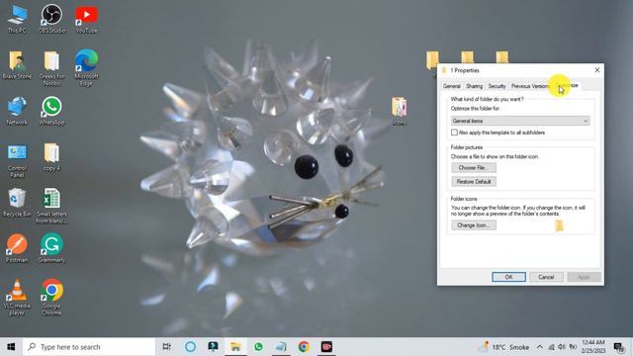Switch to the Sharing tab
This screenshot has width=633, height=356.
(474, 86)
